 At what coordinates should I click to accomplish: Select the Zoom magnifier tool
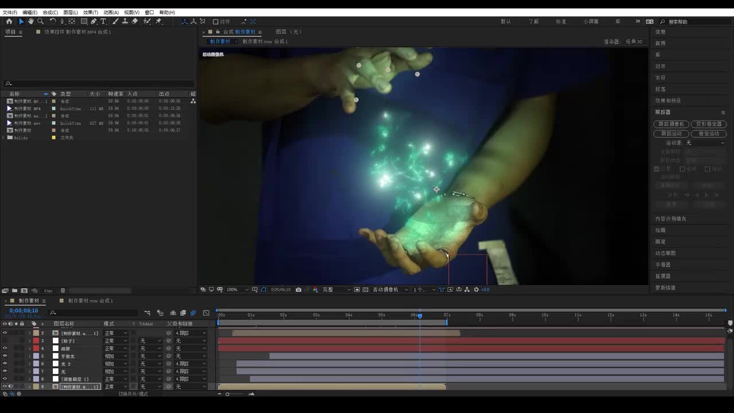tap(40, 21)
